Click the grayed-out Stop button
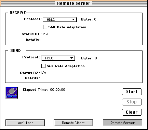The width and height of the screenshot is (148, 130). pos(132,102)
